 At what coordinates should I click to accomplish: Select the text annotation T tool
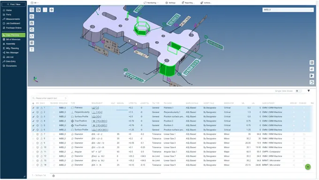point(32,49)
